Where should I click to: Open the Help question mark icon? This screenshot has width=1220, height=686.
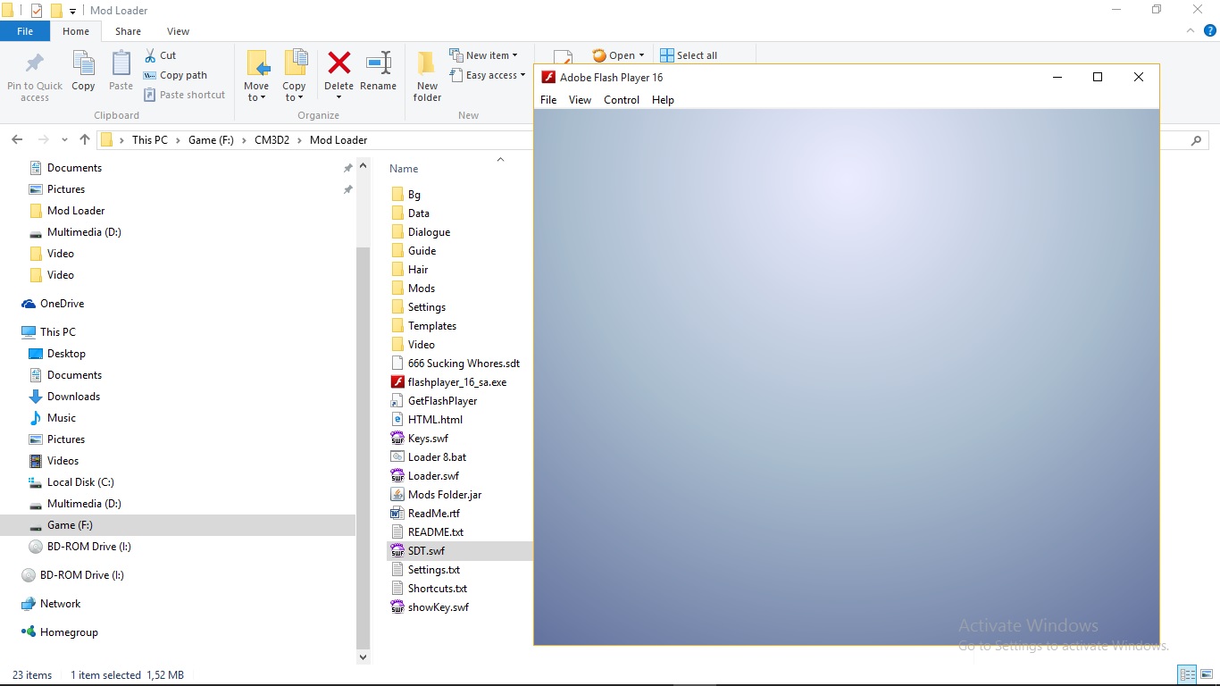pyautogui.click(x=1210, y=31)
